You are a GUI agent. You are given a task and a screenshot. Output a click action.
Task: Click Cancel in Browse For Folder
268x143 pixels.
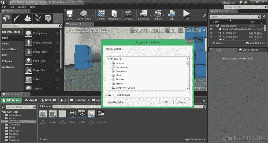pos(182,102)
